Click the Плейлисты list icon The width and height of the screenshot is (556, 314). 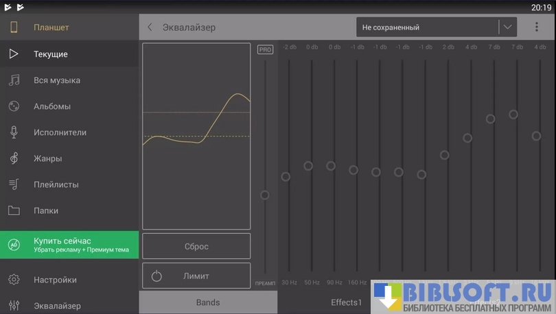(14, 184)
